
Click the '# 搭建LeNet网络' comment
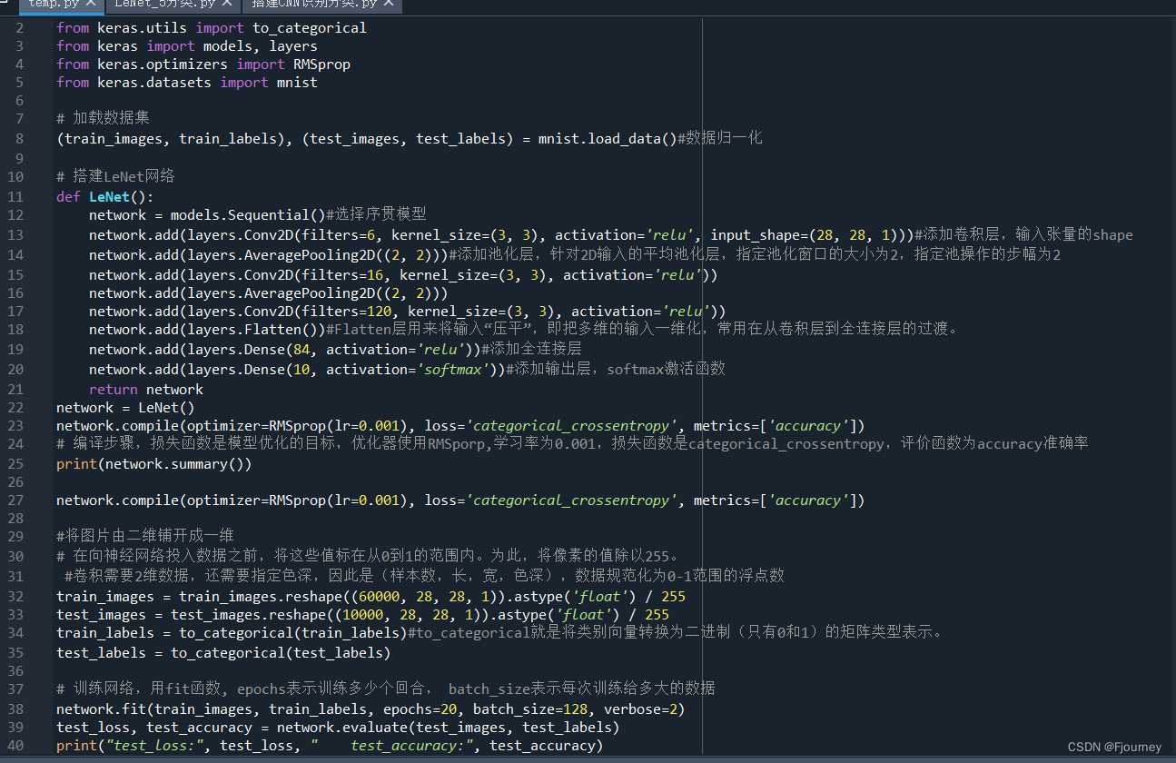click(115, 177)
